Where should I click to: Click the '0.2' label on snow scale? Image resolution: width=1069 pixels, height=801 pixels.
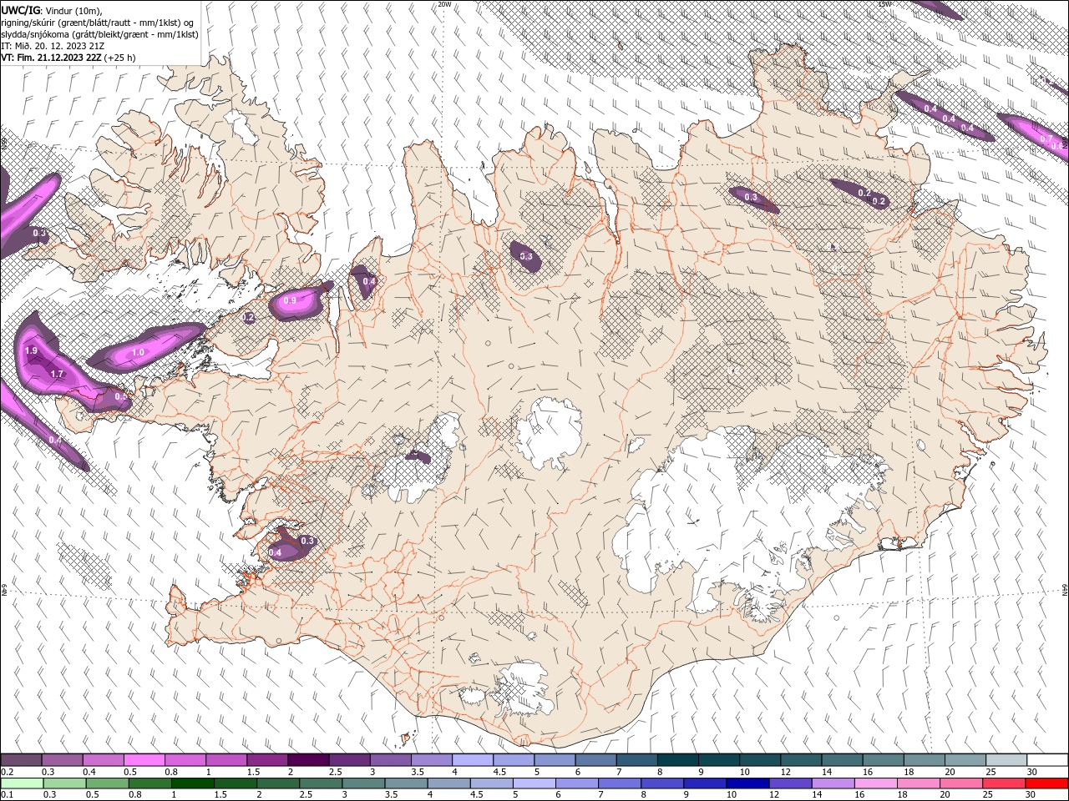[x=7, y=772]
